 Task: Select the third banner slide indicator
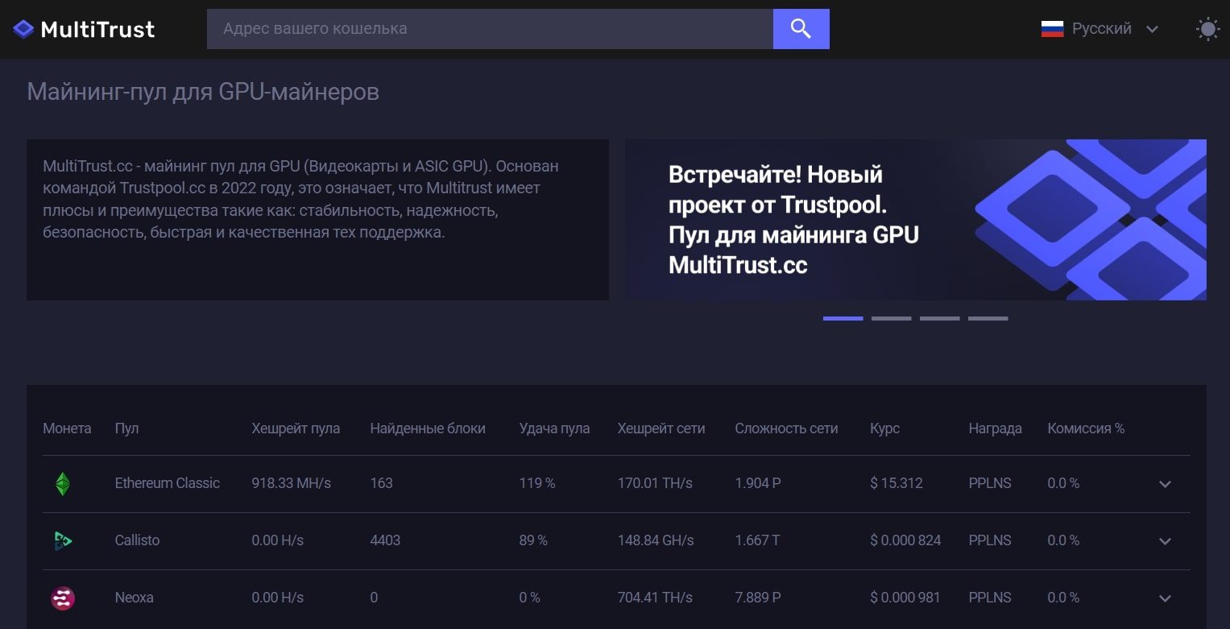[939, 319]
